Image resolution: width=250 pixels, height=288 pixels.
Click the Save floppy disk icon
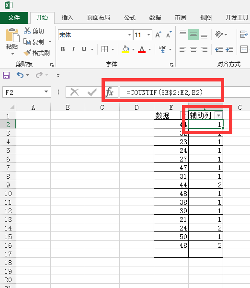click(x=6, y=75)
